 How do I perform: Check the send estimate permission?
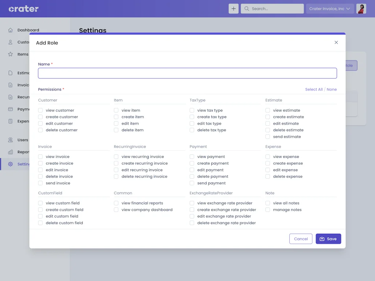pyautogui.click(x=268, y=137)
